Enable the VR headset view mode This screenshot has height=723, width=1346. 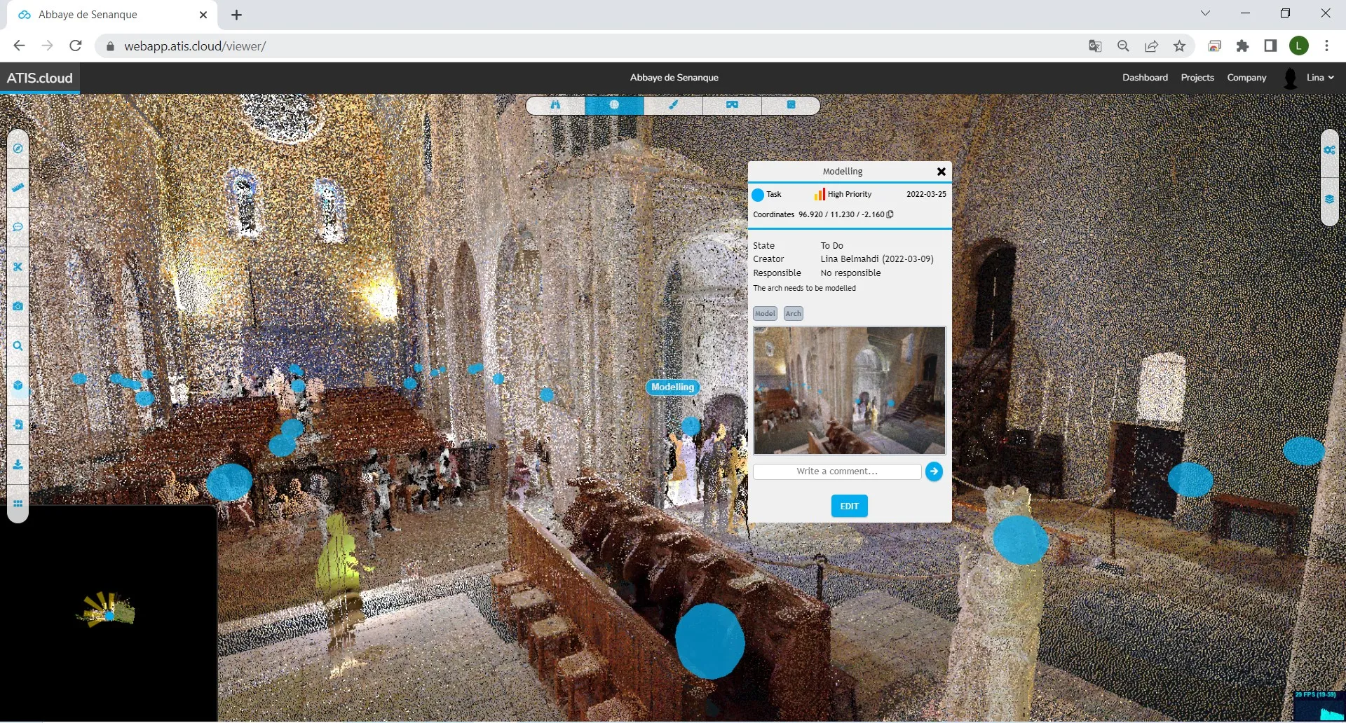pos(732,105)
